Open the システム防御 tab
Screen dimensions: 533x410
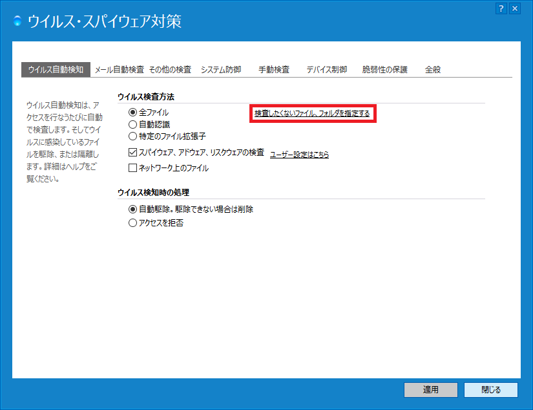coord(221,70)
